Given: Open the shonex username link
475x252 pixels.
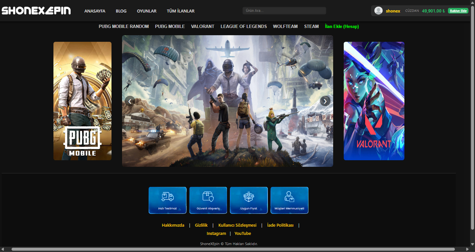Looking at the screenshot, I should 393,11.
